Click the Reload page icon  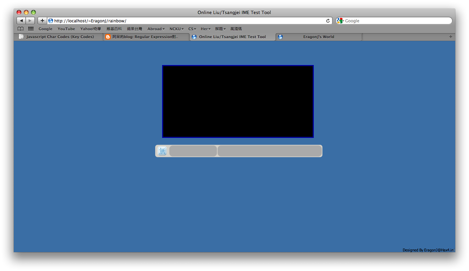click(x=328, y=21)
